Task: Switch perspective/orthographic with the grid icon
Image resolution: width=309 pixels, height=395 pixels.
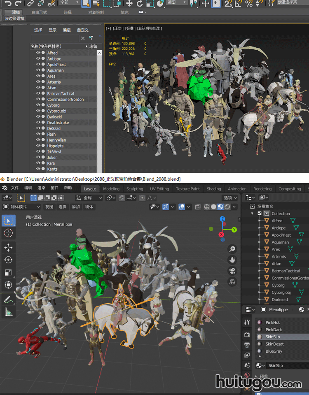Action: pos(232,282)
